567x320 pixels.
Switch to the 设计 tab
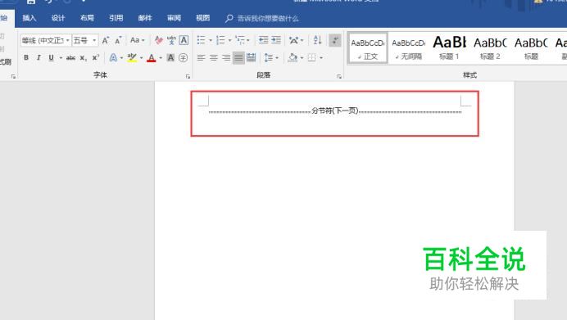58,18
